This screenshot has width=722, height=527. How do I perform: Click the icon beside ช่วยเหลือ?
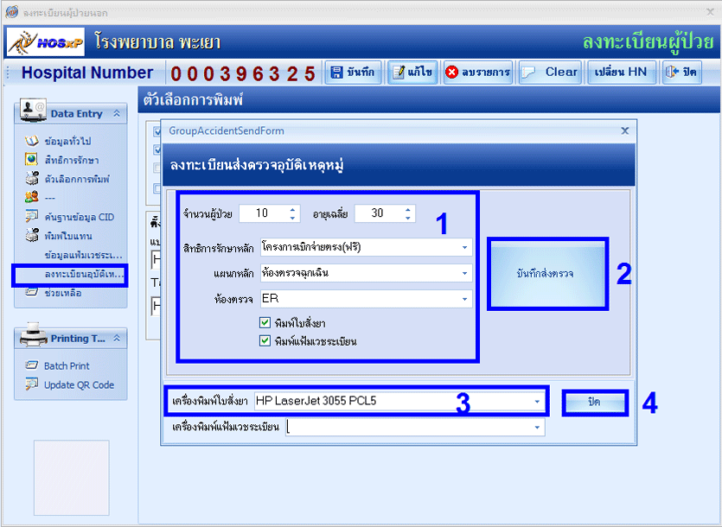tap(31, 292)
